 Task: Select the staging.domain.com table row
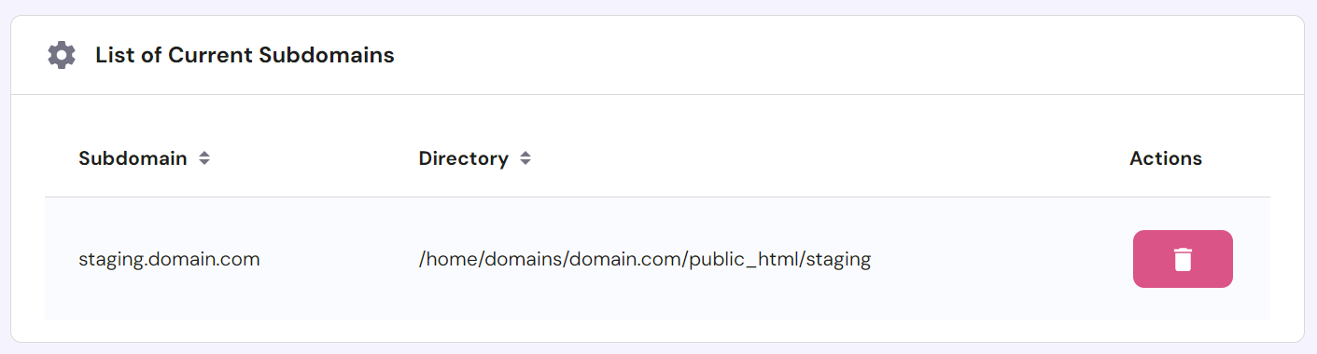657,259
